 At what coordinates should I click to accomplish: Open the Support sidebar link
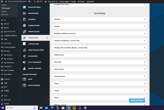click(4, 11)
